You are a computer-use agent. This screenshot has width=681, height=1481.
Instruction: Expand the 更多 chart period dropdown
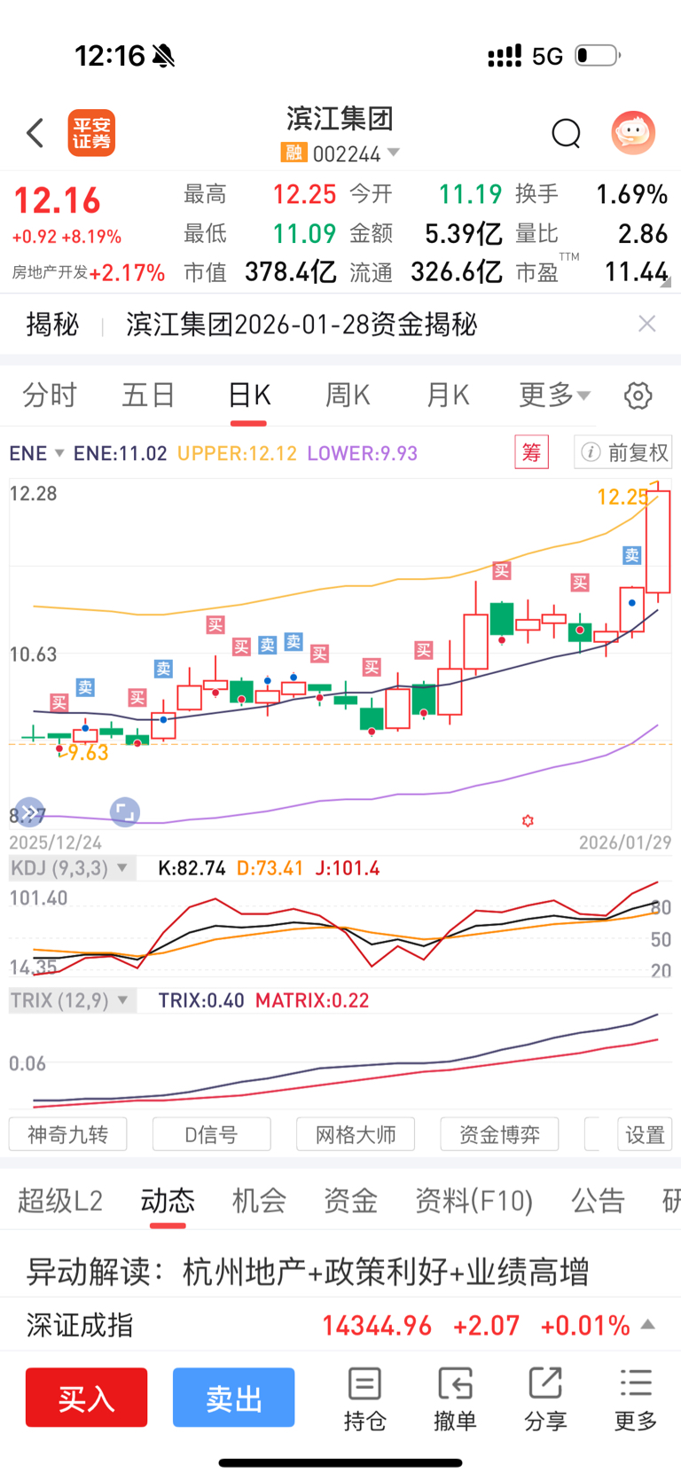tap(554, 395)
